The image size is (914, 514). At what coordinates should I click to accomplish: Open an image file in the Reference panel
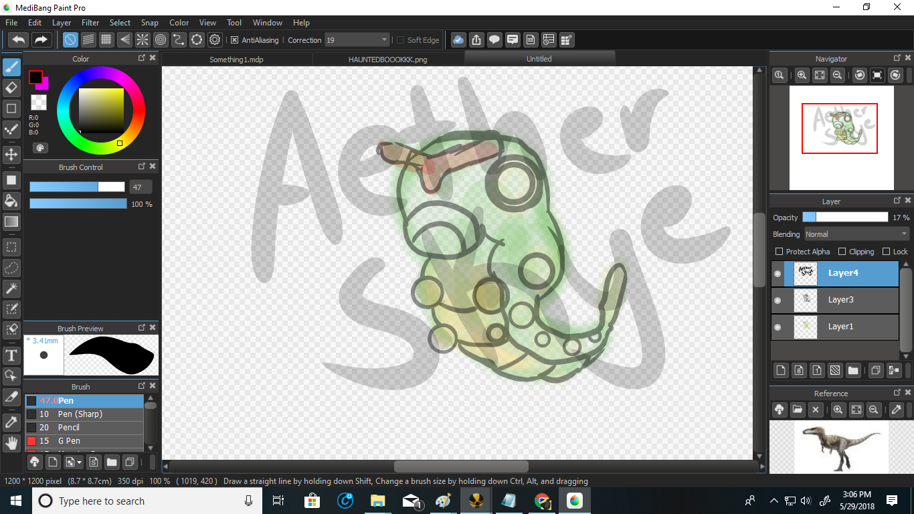point(798,410)
